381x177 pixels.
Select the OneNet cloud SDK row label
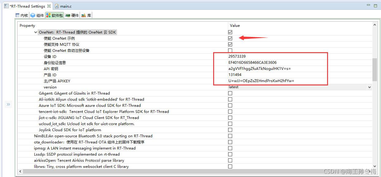pyautogui.click(x=77, y=32)
